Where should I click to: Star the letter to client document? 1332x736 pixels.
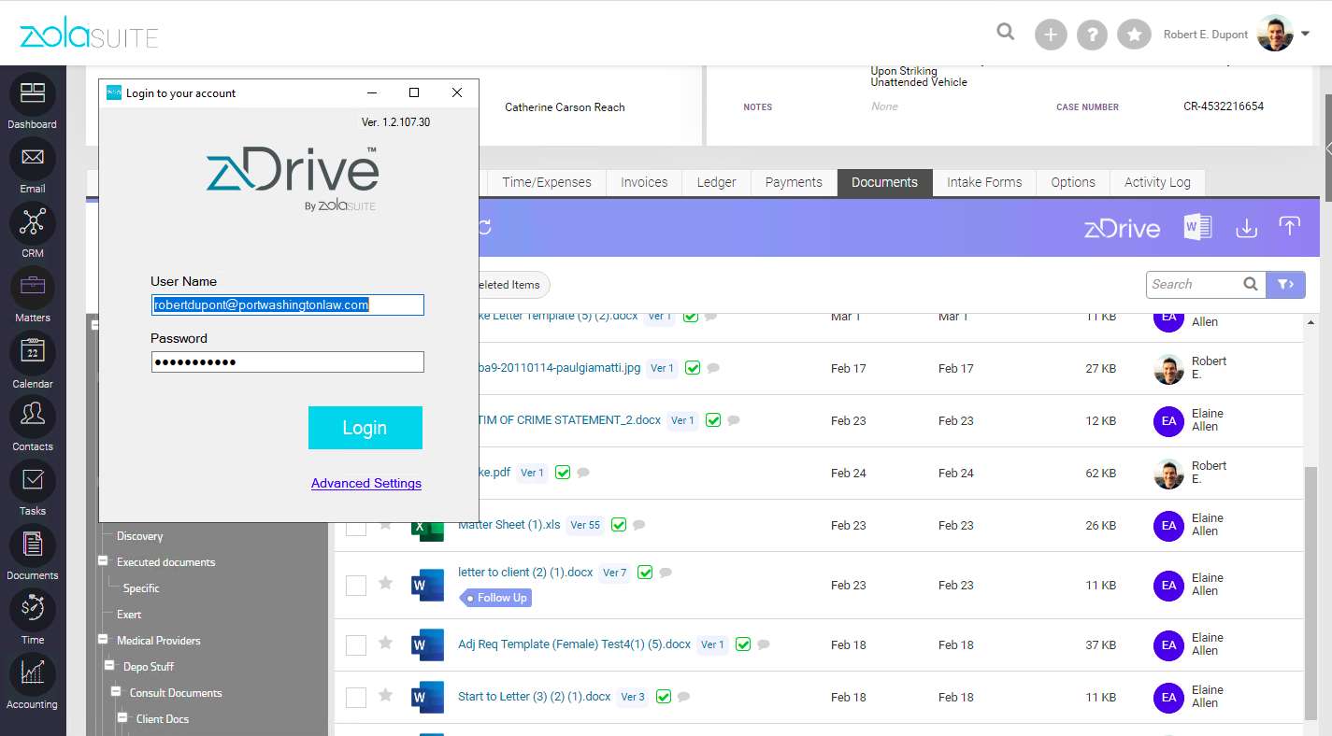(385, 584)
